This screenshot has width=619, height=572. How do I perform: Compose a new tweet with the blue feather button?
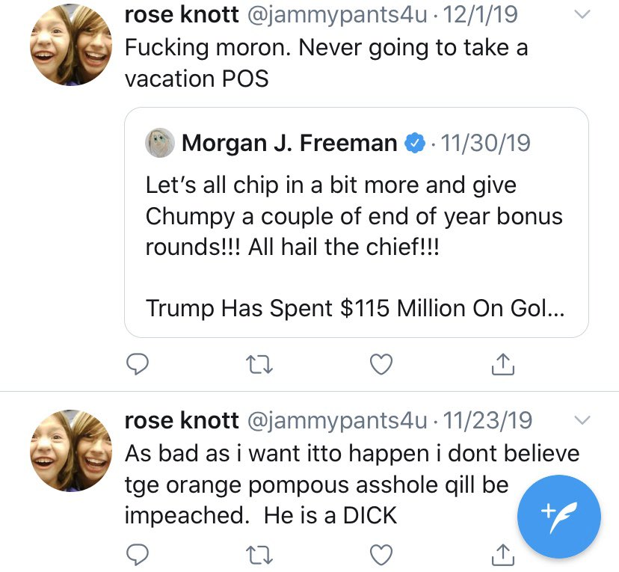[559, 517]
